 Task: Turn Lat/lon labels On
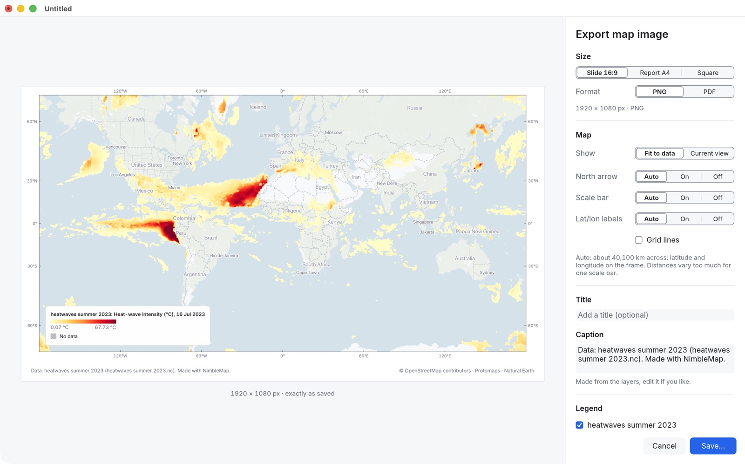[684, 219]
